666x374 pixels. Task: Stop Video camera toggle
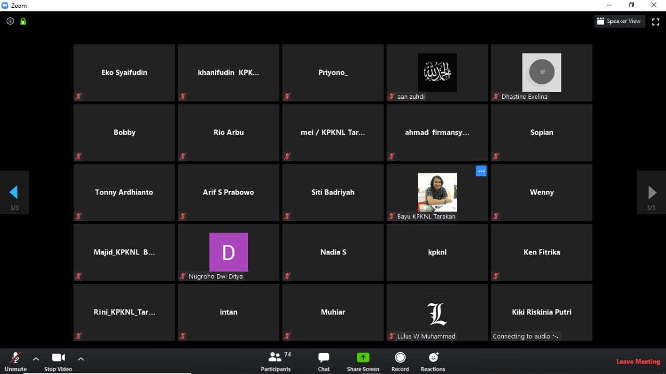coord(58,360)
